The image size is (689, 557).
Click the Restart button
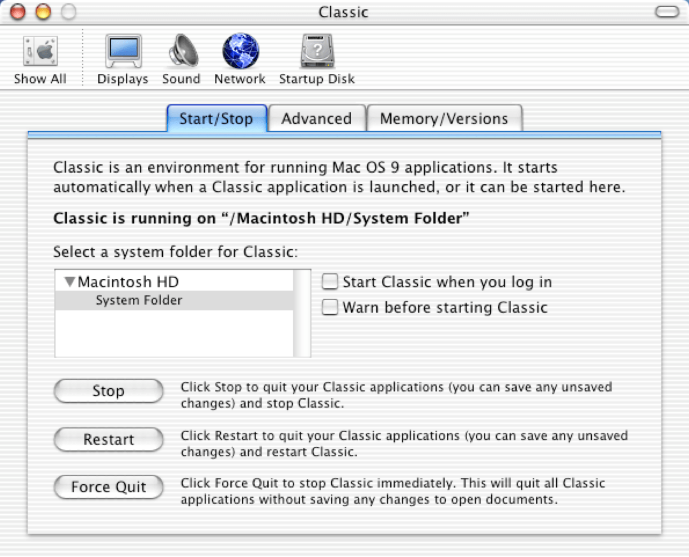click(109, 439)
